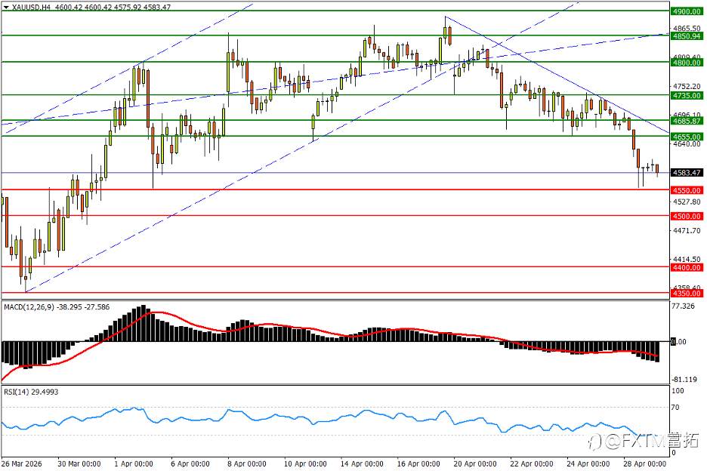
Task: Click the 28 Apr 00:00 date label
Action: (644, 463)
